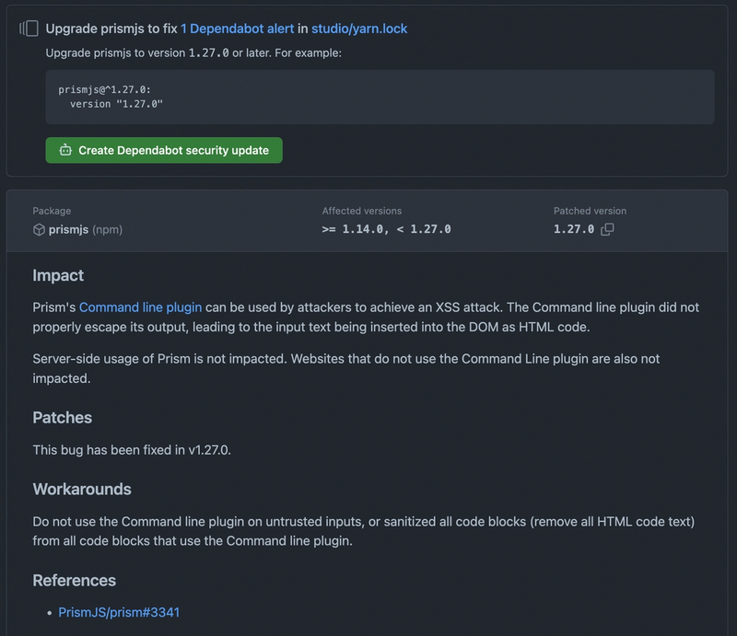Click the Workarounds heading
Image resolution: width=737 pixels, height=636 pixels.
(82, 489)
